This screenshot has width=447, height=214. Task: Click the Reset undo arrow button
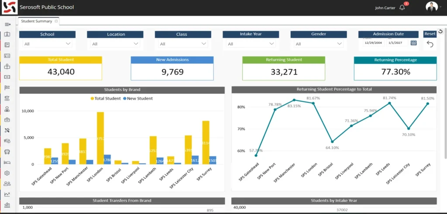[x=430, y=44]
